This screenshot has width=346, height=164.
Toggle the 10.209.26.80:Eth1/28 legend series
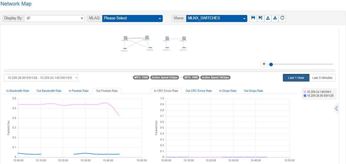pos(320,96)
